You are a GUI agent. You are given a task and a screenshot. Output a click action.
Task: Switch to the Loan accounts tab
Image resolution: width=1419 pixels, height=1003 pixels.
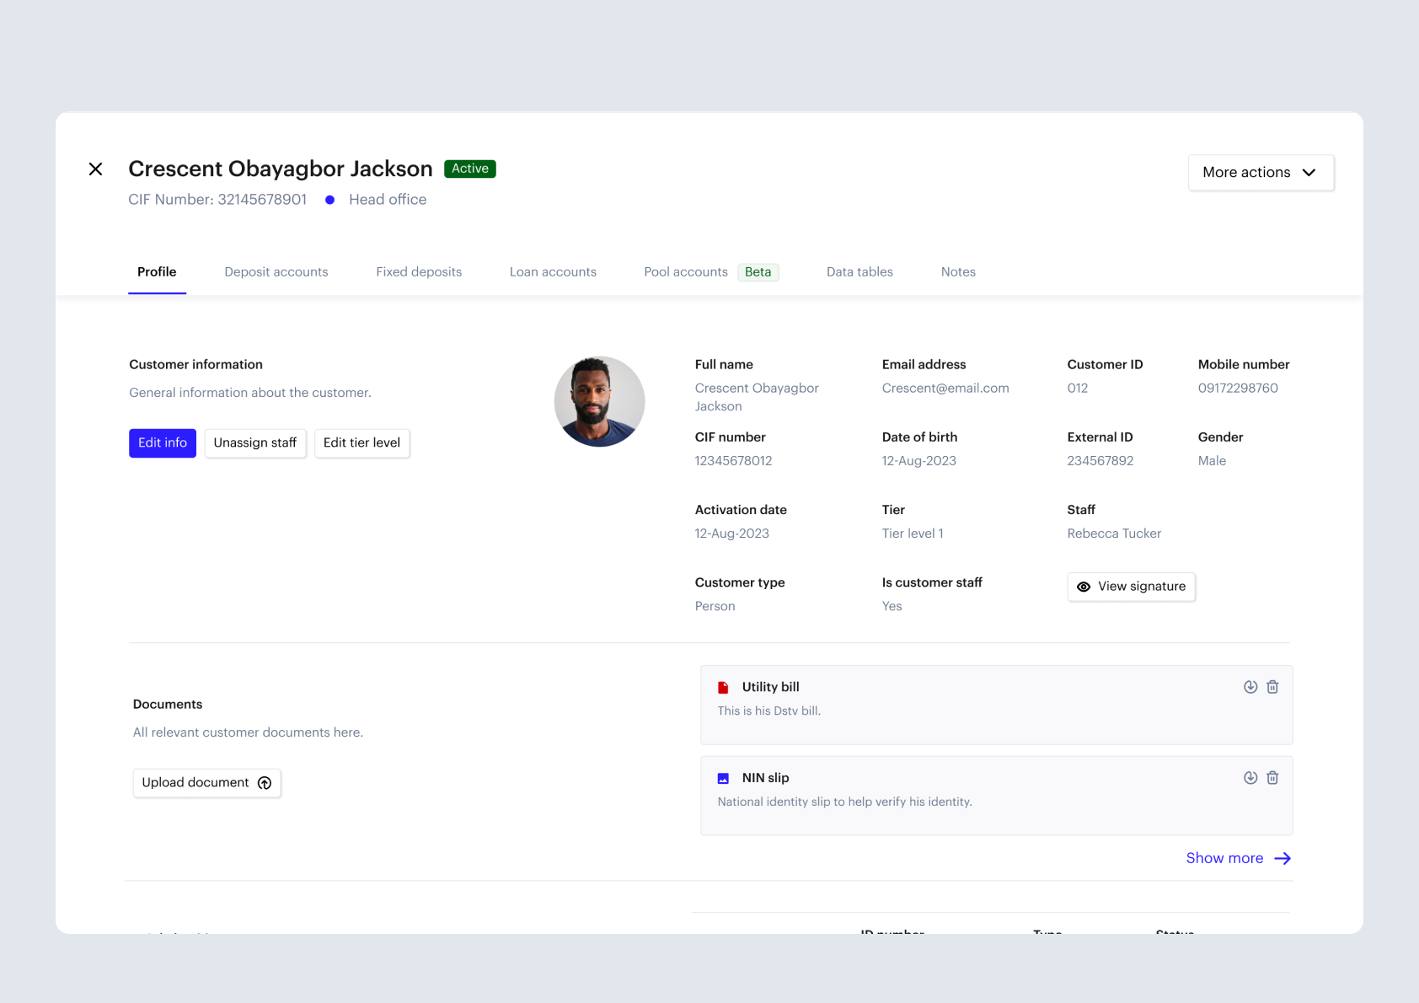(x=553, y=271)
